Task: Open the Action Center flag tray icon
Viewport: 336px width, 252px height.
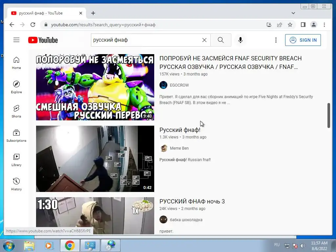Action: (x=295, y=246)
